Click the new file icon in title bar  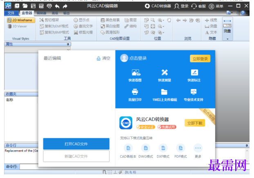(17, 6)
